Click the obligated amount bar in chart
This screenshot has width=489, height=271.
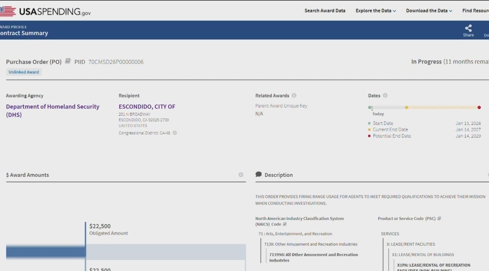[x=46, y=252]
